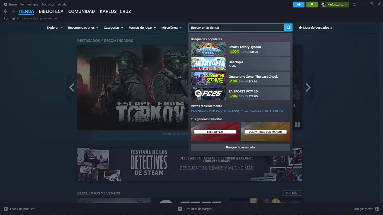The width and height of the screenshot is (383, 215).
Task: Show next featured game arrow
Action: point(308,87)
